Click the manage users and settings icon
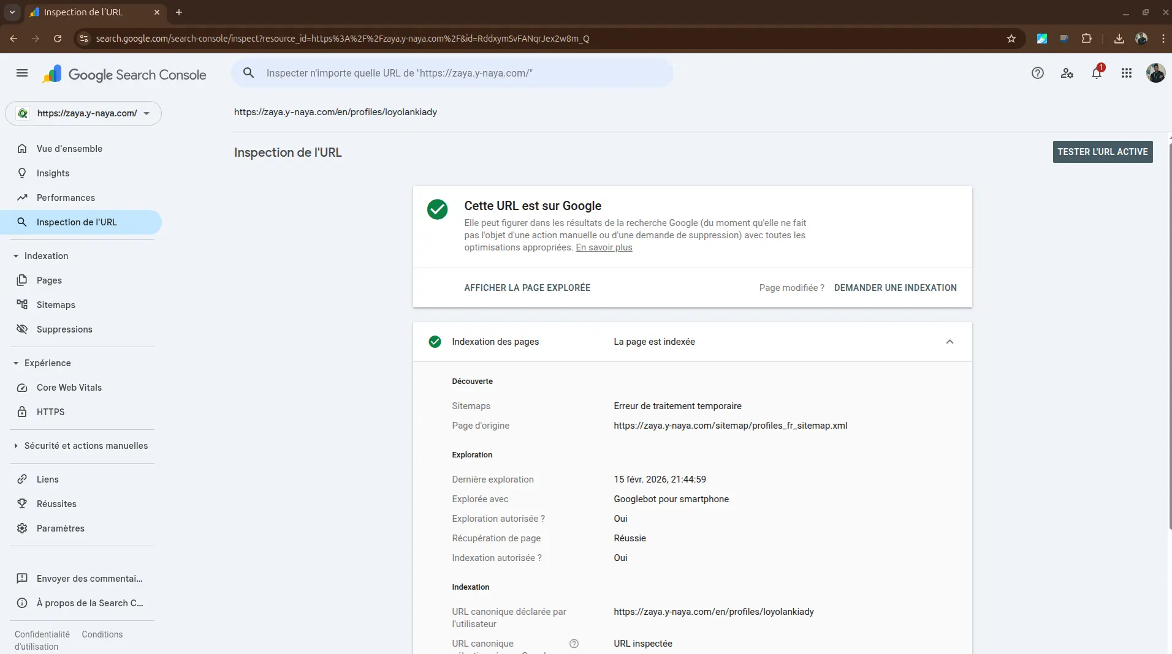1172x654 pixels. point(1067,73)
